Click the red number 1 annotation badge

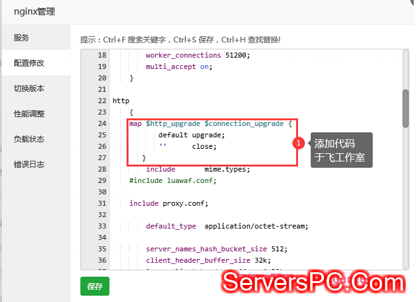(299, 144)
